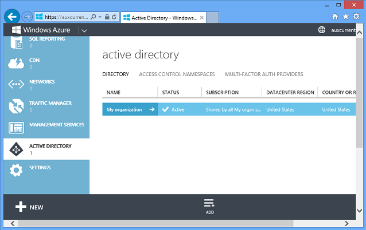The height and width of the screenshot is (230, 366).
Task: Sort by DATACENTER REGION column header
Action: click(x=290, y=93)
